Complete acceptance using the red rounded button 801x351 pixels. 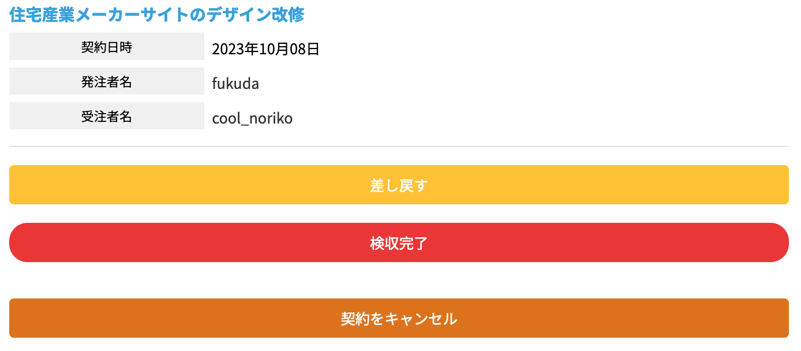click(399, 242)
